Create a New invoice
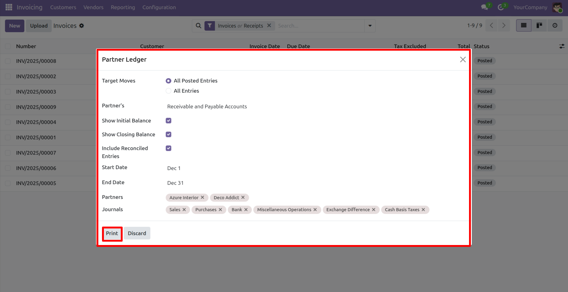568x292 pixels. [x=14, y=26]
